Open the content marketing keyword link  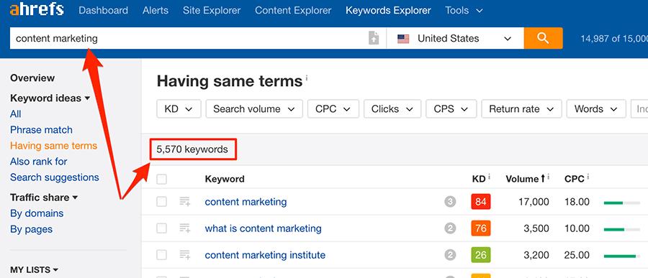pos(246,202)
